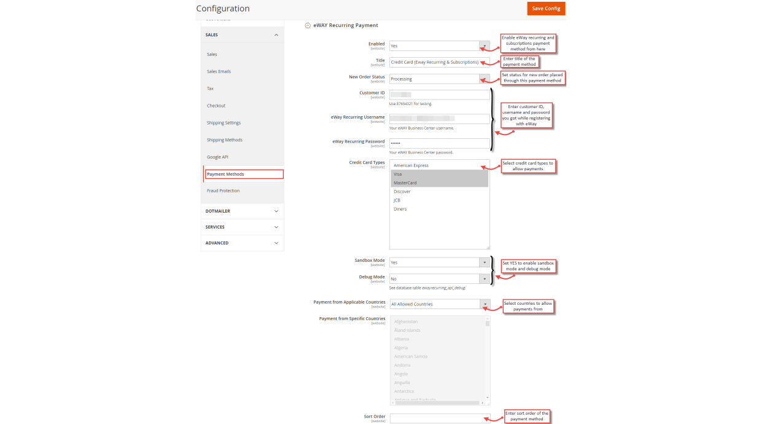Select Visa card type
The height and width of the screenshot is (424, 761).
tap(439, 174)
